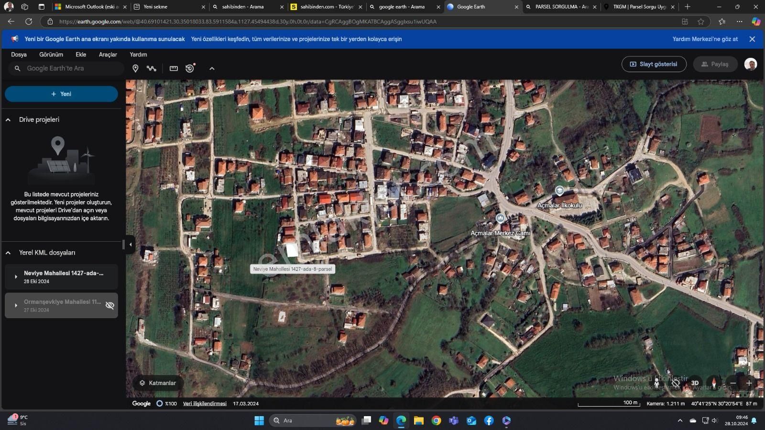Click the Açmalar Merkez Cami mosque marker
765x430 pixels.
pyautogui.click(x=500, y=218)
